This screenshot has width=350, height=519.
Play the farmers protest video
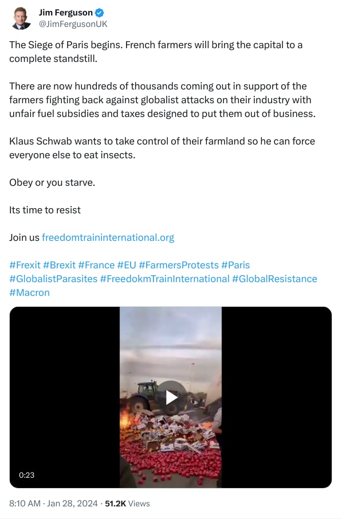tap(170, 396)
